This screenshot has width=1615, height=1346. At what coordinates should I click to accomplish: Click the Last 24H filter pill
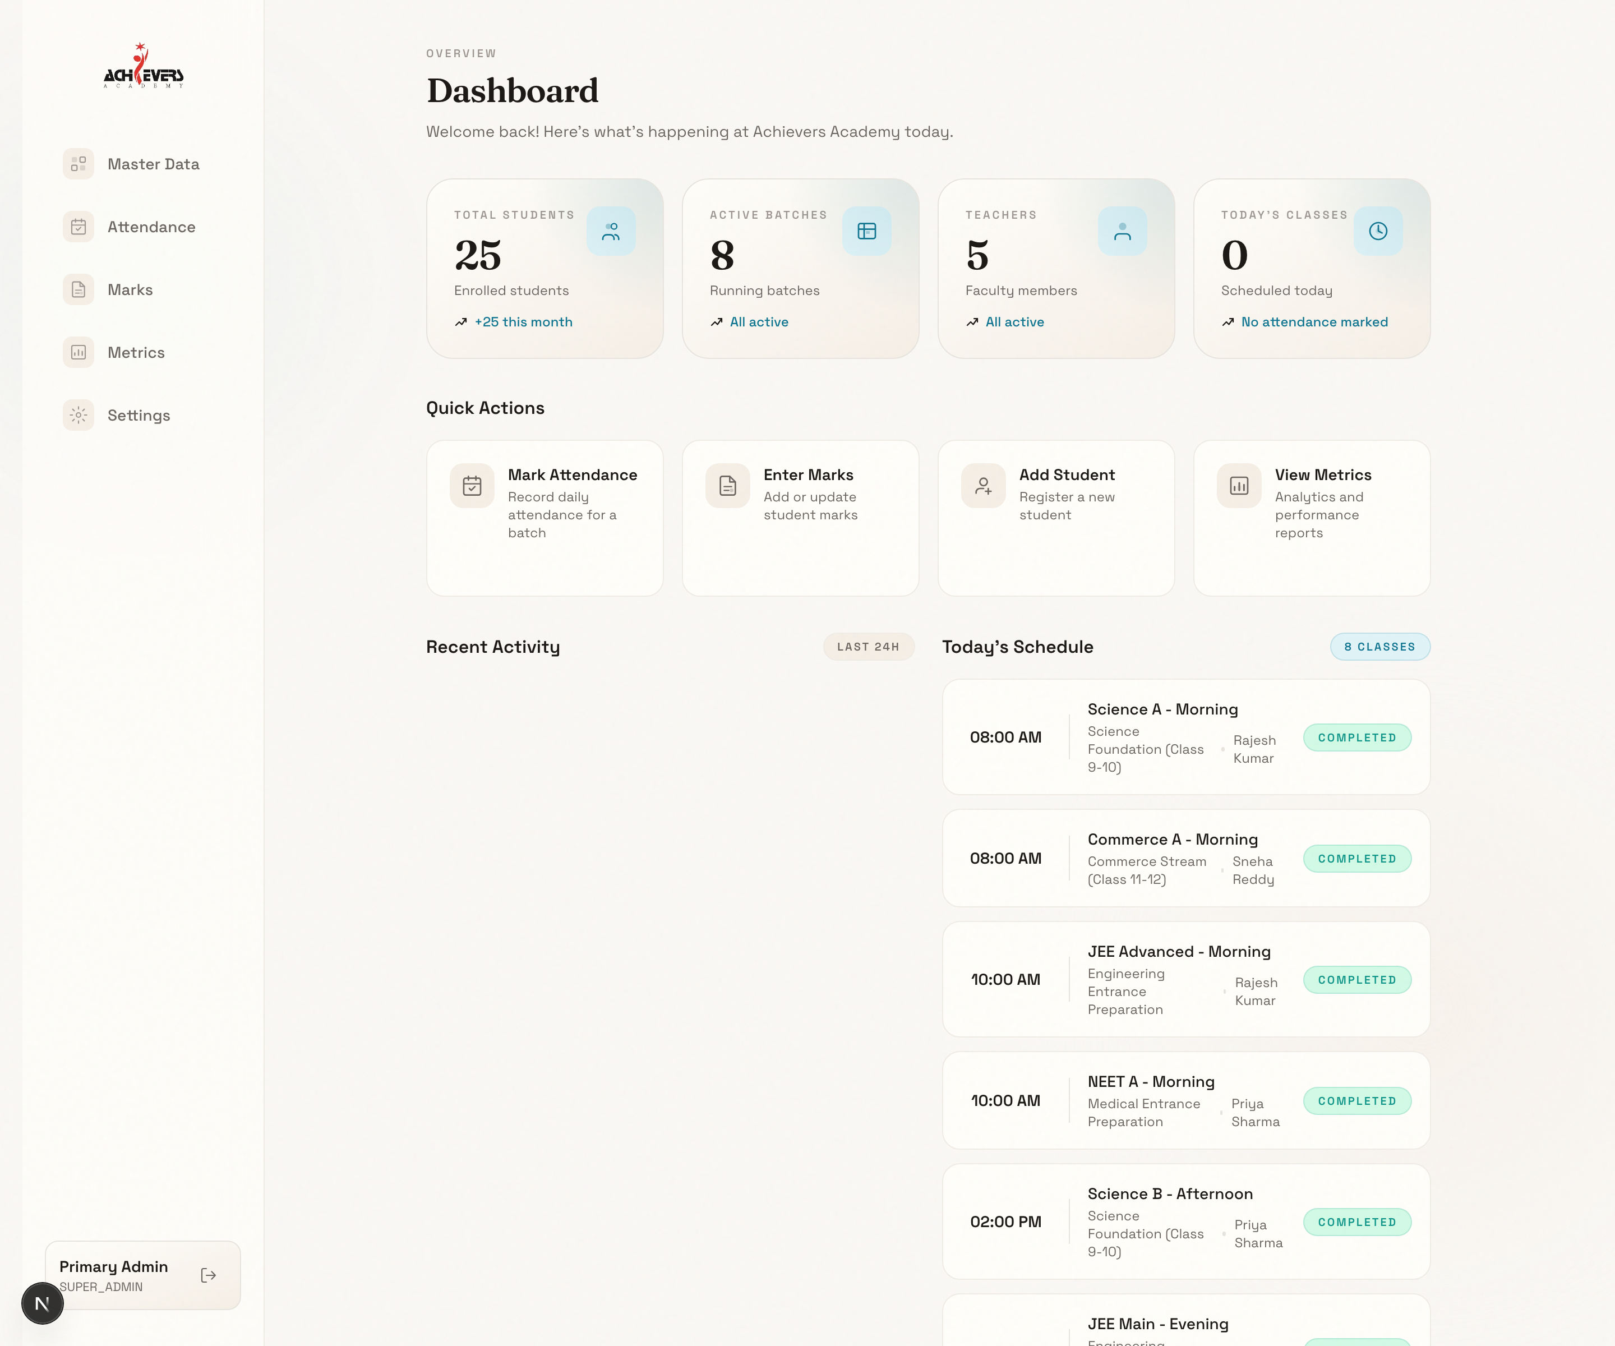[x=868, y=647]
